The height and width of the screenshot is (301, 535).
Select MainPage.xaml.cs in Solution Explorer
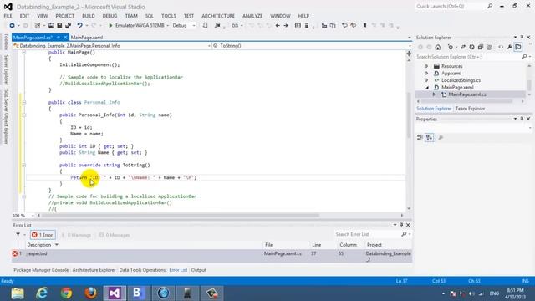point(467,94)
